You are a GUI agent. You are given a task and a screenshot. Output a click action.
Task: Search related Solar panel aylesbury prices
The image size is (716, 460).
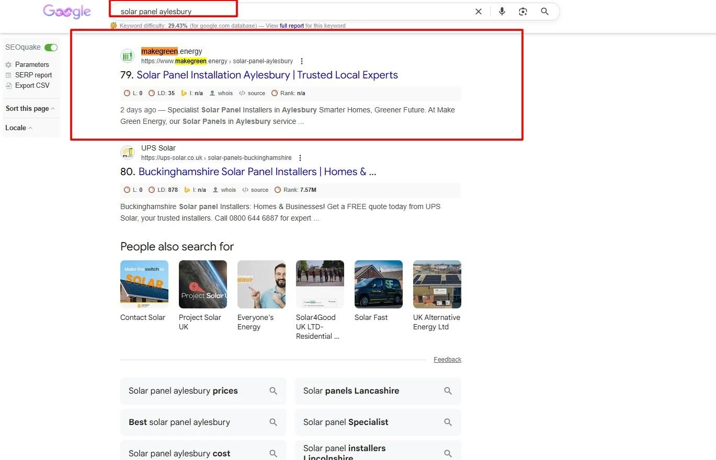tap(203, 391)
